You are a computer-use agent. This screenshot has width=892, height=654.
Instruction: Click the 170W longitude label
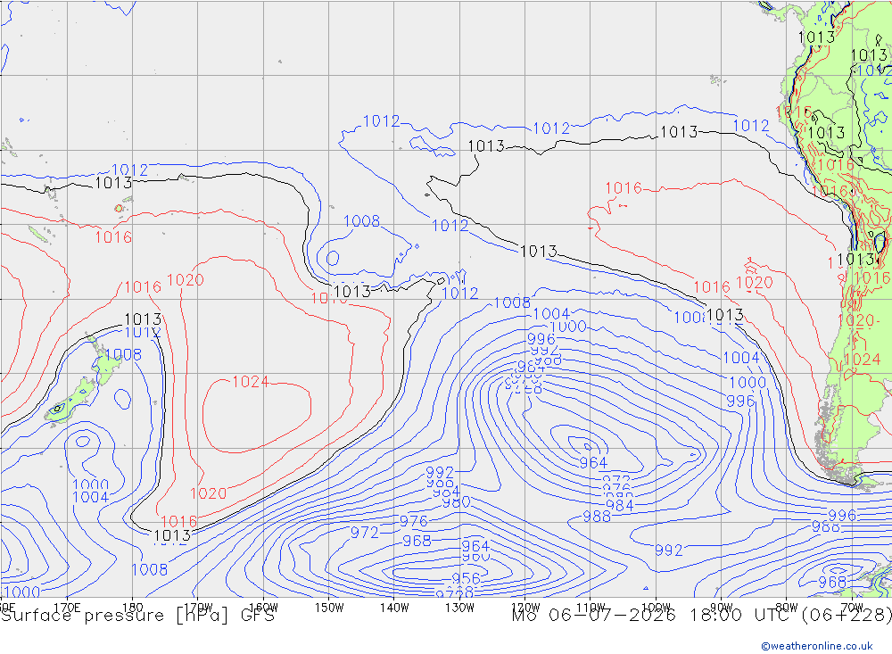[198, 608]
